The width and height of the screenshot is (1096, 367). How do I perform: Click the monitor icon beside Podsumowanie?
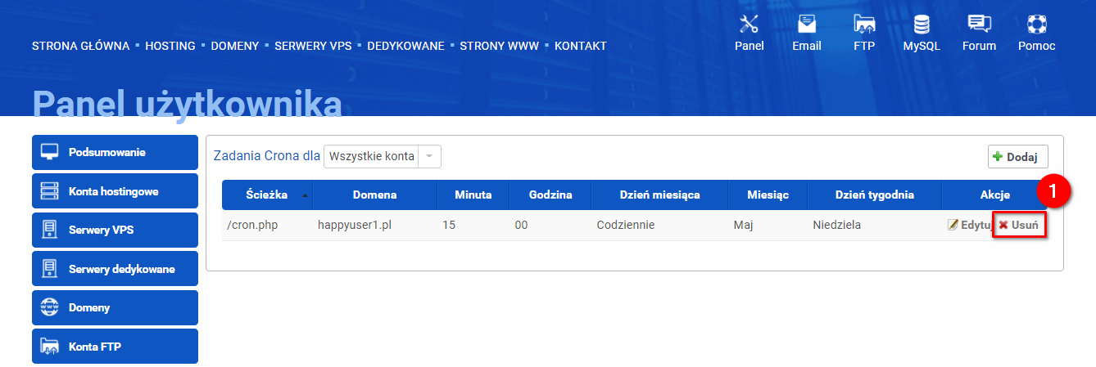click(x=50, y=152)
